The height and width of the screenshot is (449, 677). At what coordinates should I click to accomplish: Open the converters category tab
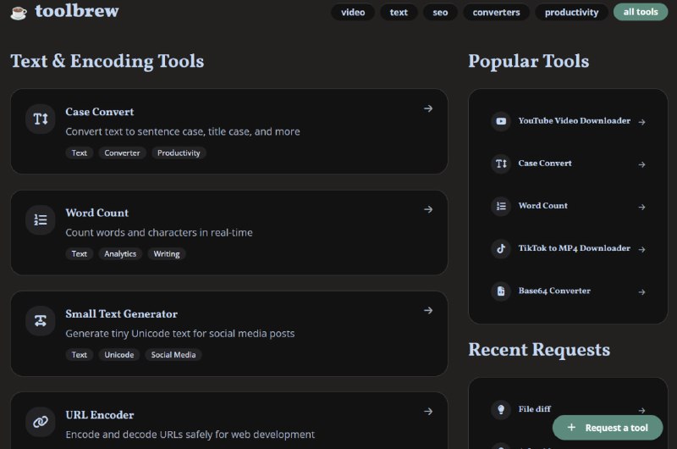point(497,13)
